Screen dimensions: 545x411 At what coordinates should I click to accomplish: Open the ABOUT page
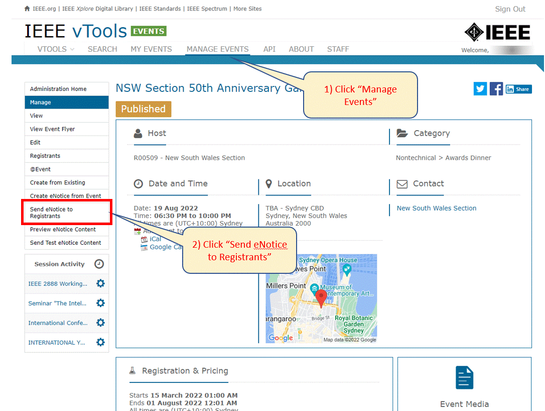click(x=301, y=49)
